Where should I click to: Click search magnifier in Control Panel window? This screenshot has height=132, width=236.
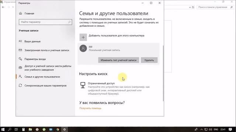pyautogui.click(x=232, y=7)
